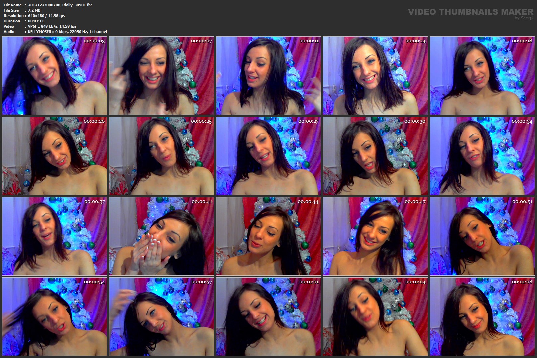This screenshot has height=358, width=537.
Task: Open the frame stamped 00:00:47
Action: point(376,236)
